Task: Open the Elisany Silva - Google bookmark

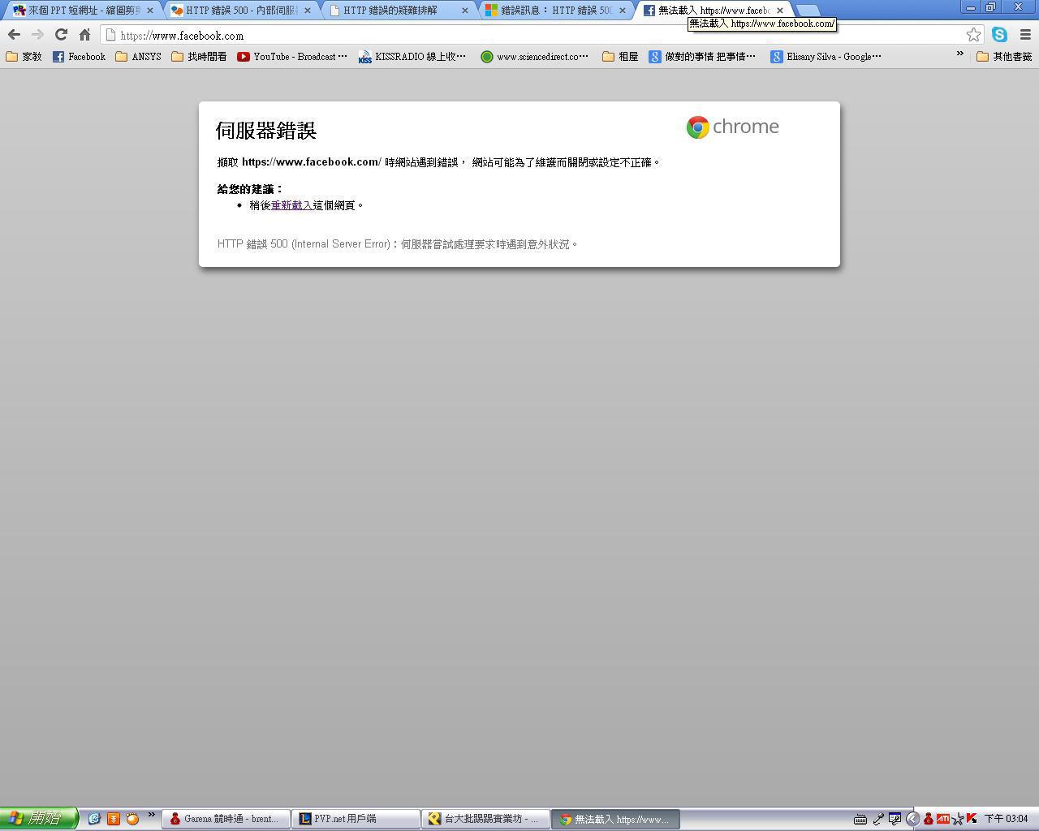Action: coord(826,57)
